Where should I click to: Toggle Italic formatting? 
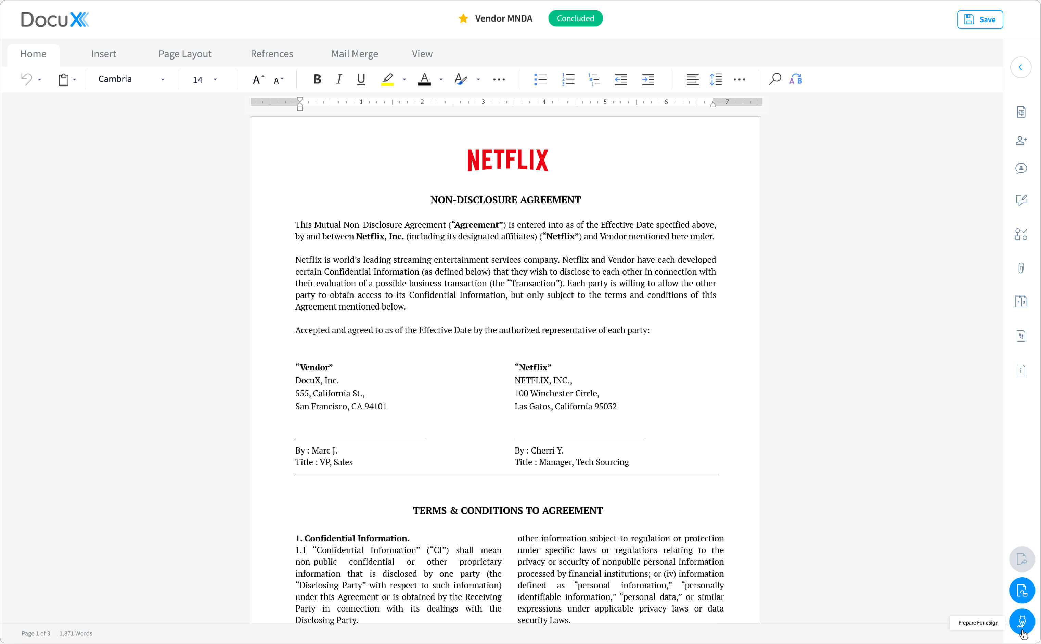point(339,79)
